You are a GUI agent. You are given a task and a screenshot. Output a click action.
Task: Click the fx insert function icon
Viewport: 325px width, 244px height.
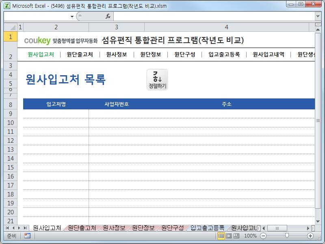[108, 16]
